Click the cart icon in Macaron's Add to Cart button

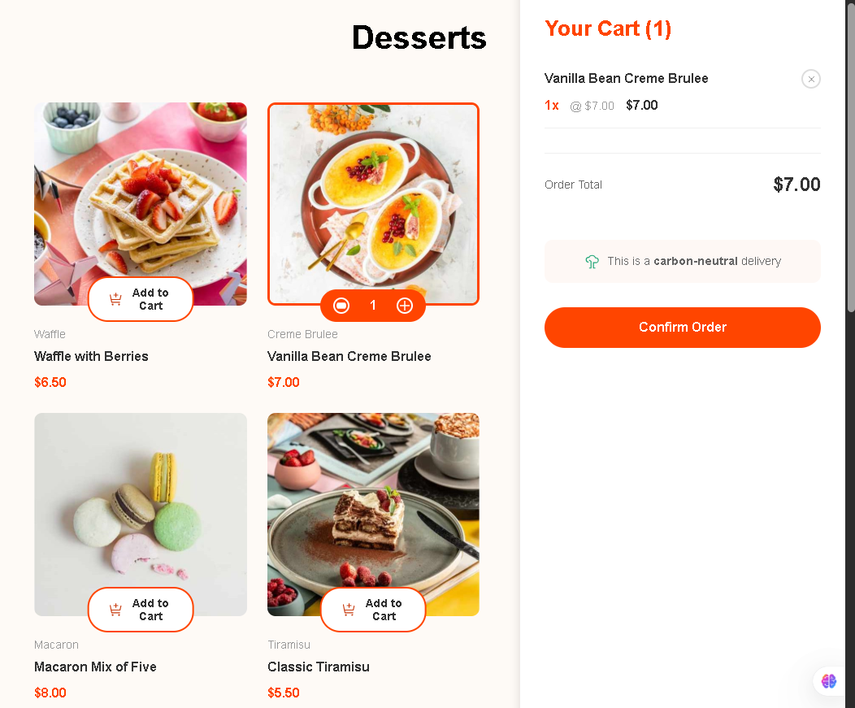pyautogui.click(x=116, y=610)
